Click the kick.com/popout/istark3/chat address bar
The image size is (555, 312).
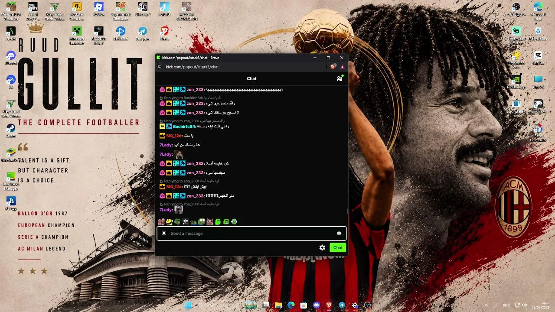coord(192,67)
